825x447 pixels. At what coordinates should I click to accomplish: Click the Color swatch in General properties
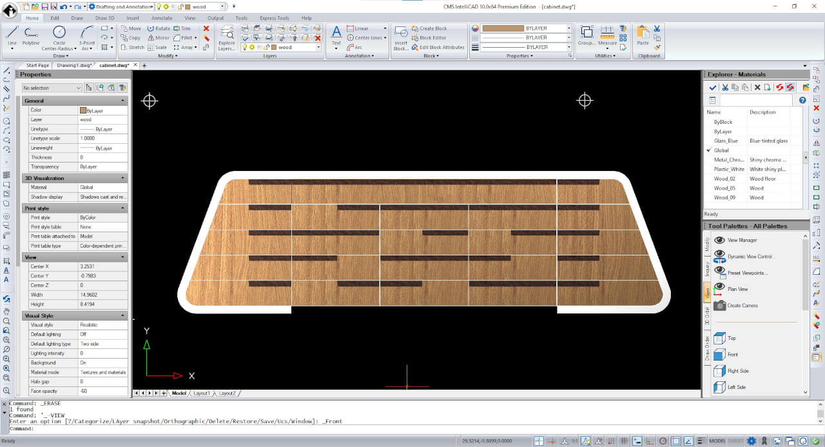click(x=82, y=110)
